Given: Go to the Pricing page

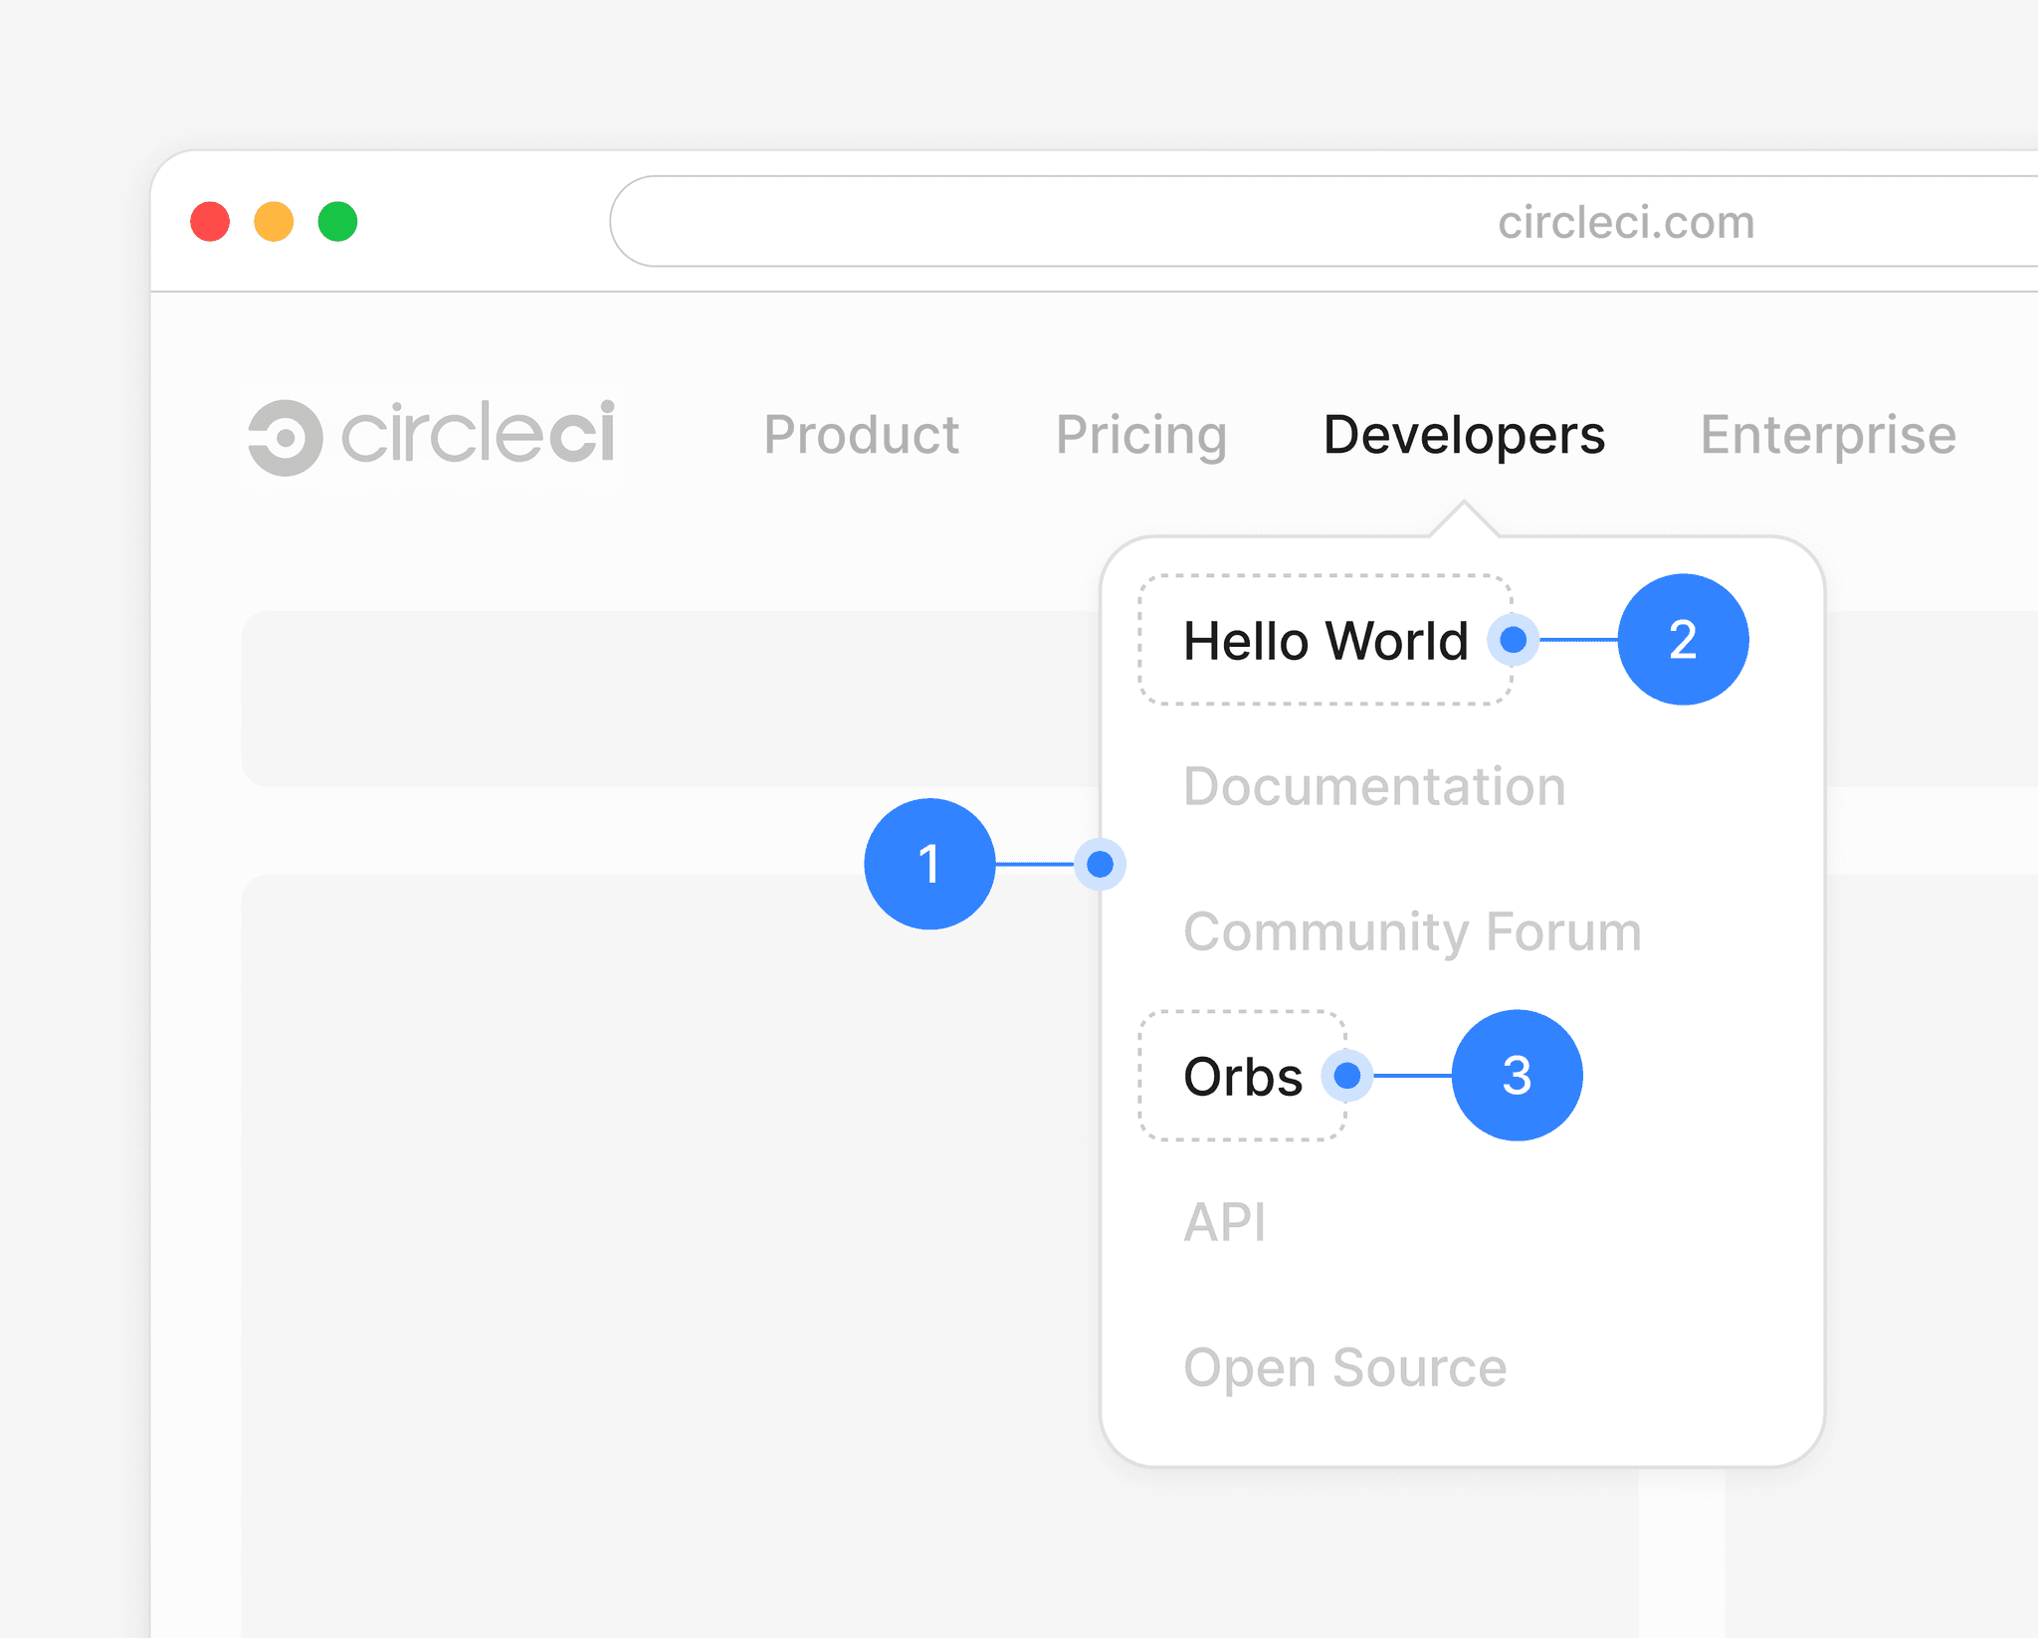Looking at the screenshot, I should point(1140,435).
